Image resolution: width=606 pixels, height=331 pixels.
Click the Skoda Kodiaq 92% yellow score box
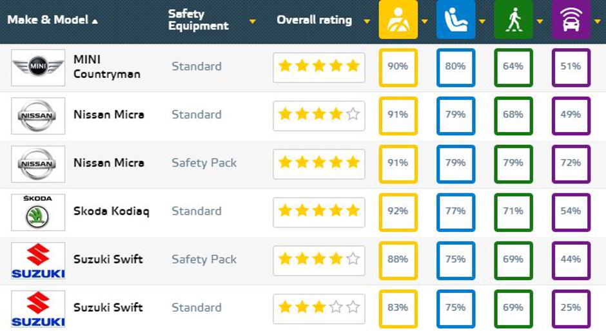[x=398, y=211]
